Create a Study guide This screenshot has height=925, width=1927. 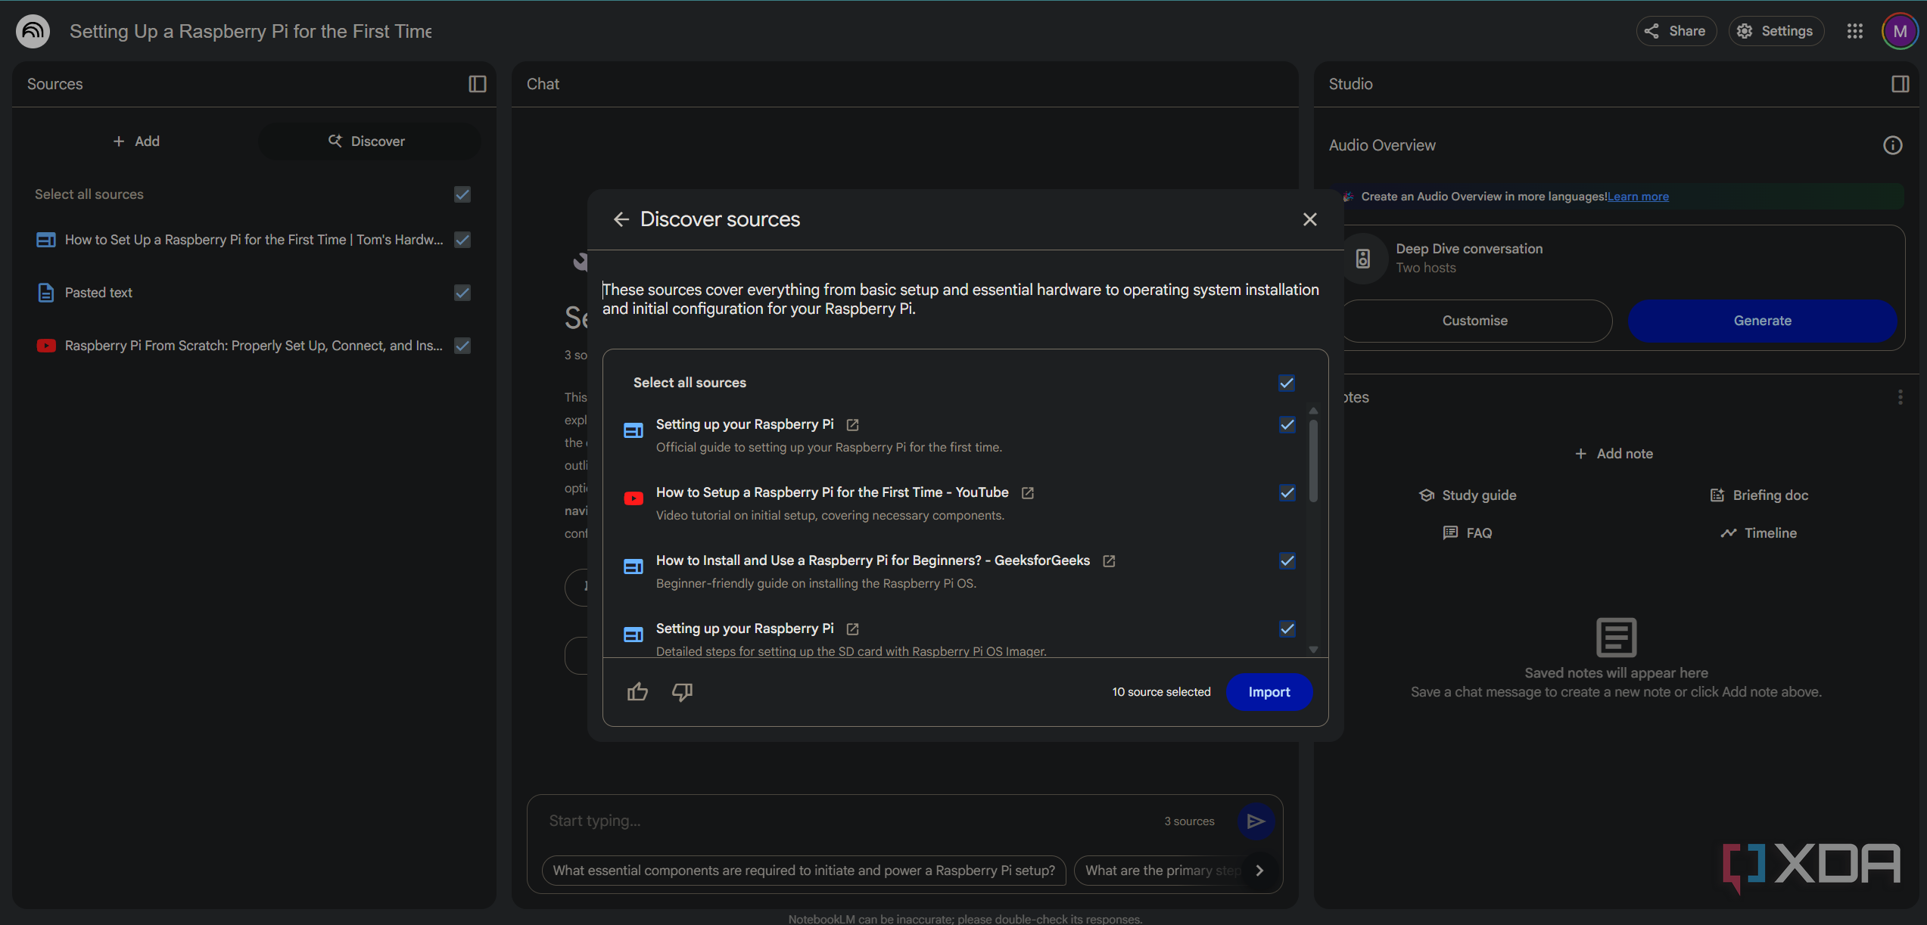[1467, 495]
